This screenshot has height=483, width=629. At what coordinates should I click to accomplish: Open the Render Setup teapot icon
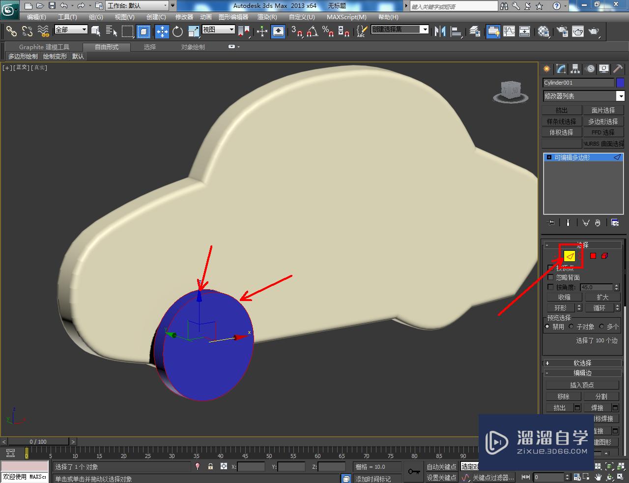(562, 31)
